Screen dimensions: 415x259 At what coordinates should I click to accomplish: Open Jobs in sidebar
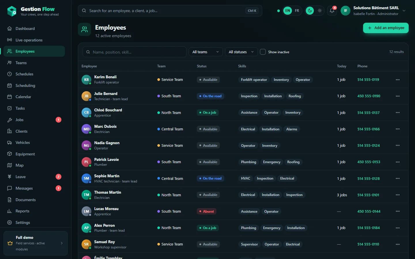[x=34, y=120]
